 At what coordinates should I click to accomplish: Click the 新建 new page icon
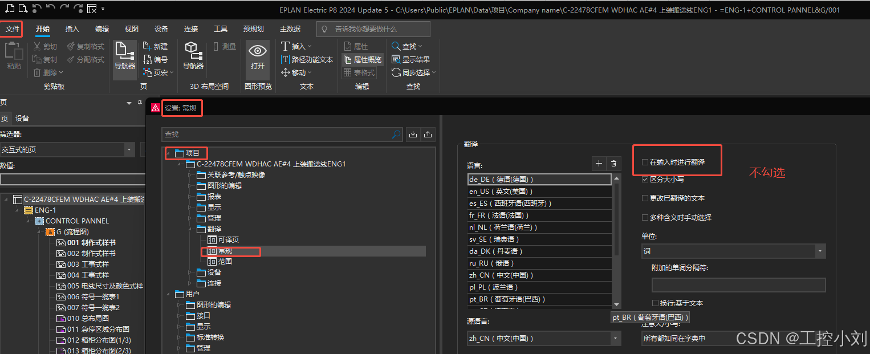147,46
